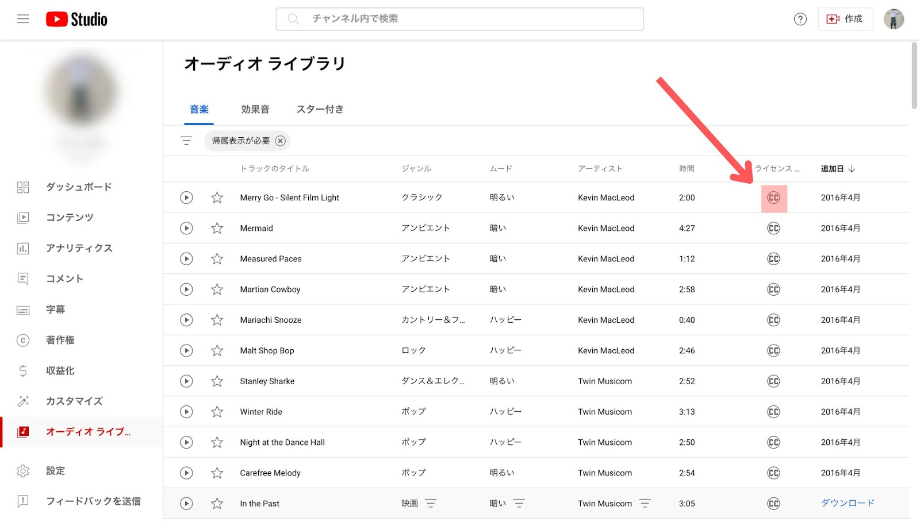The width and height of the screenshot is (920, 522).
Task: Sort by 追加日 column header
Action: click(x=838, y=169)
